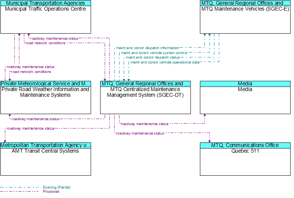
Task: Click the Private Road Weather Information system box
Action: [46, 97]
